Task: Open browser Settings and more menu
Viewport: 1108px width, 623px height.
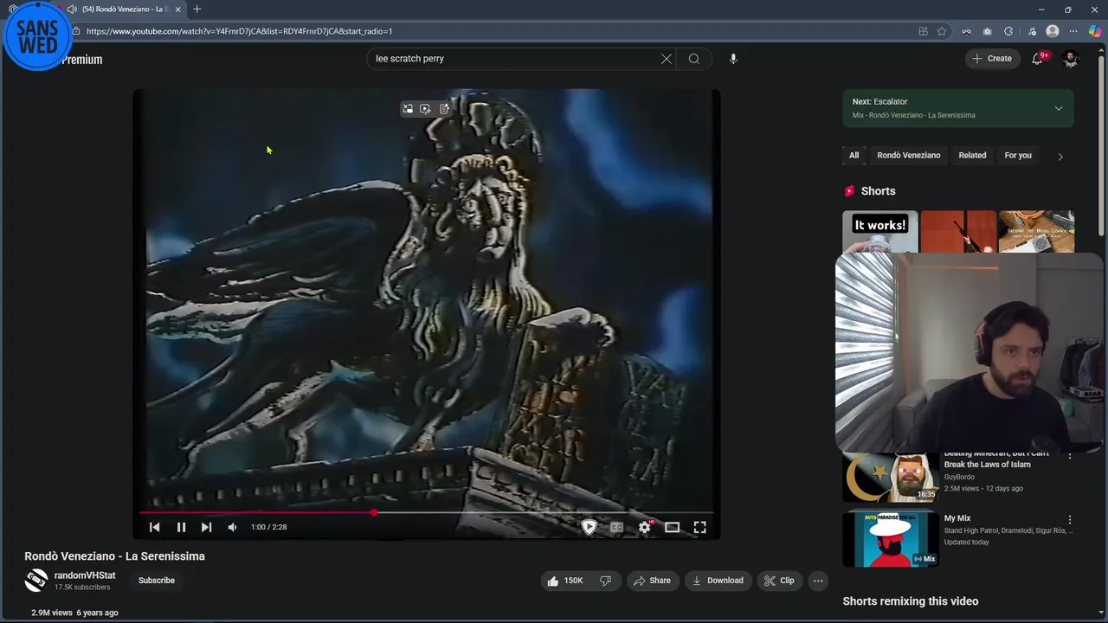Action: pos(1073,31)
